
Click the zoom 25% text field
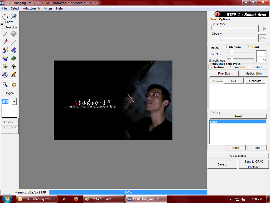click(7, 101)
